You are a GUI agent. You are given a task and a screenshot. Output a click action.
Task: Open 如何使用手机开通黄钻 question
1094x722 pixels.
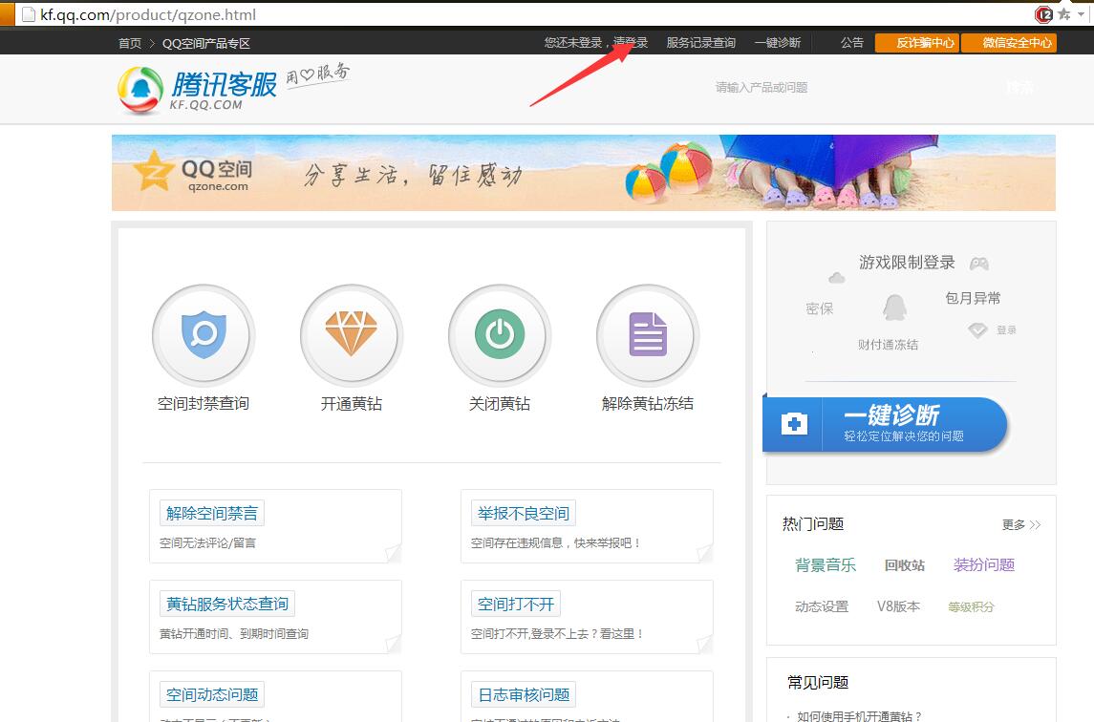click(x=859, y=715)
